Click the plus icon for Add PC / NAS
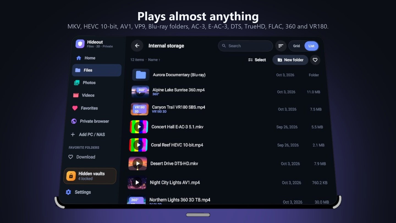 pyautogui.click(x=73, y=134)
